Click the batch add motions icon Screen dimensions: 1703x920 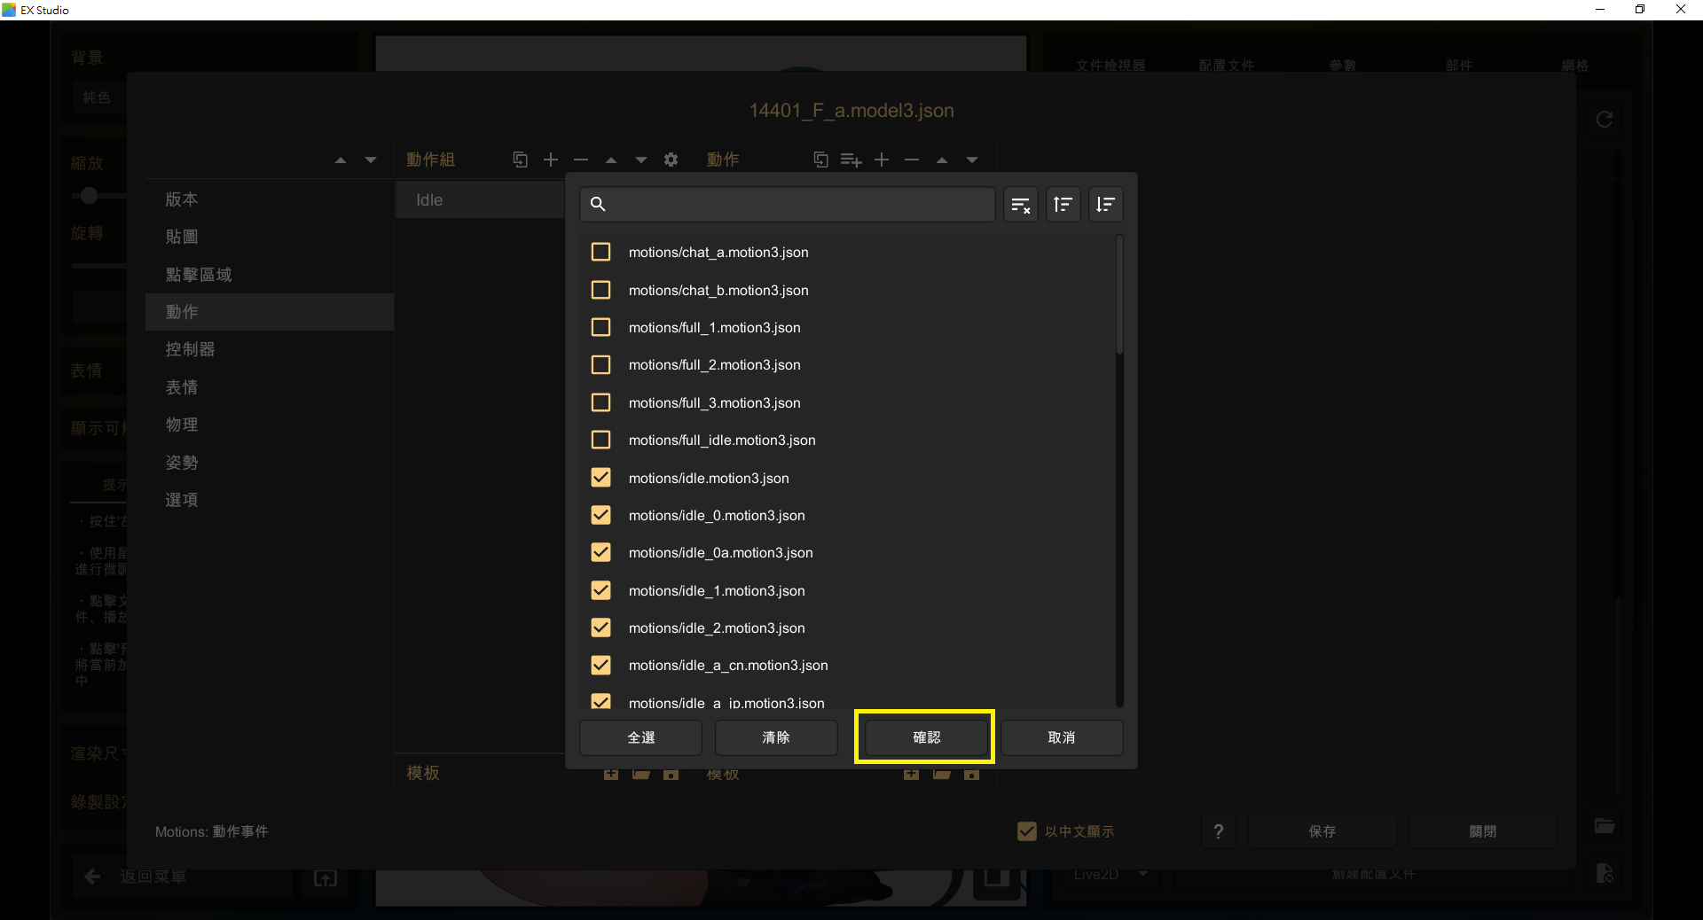click(851, 160)
